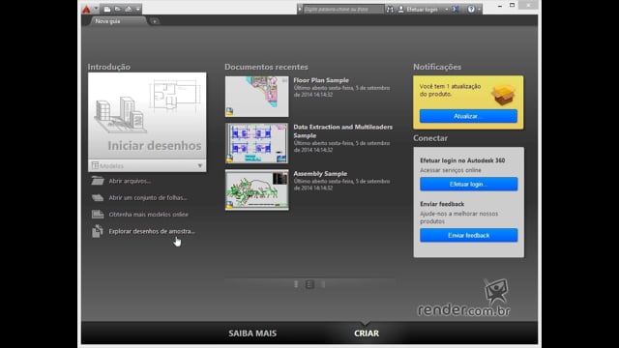Click the New drawing icon in Quick Access toolbar

(107, 9)
